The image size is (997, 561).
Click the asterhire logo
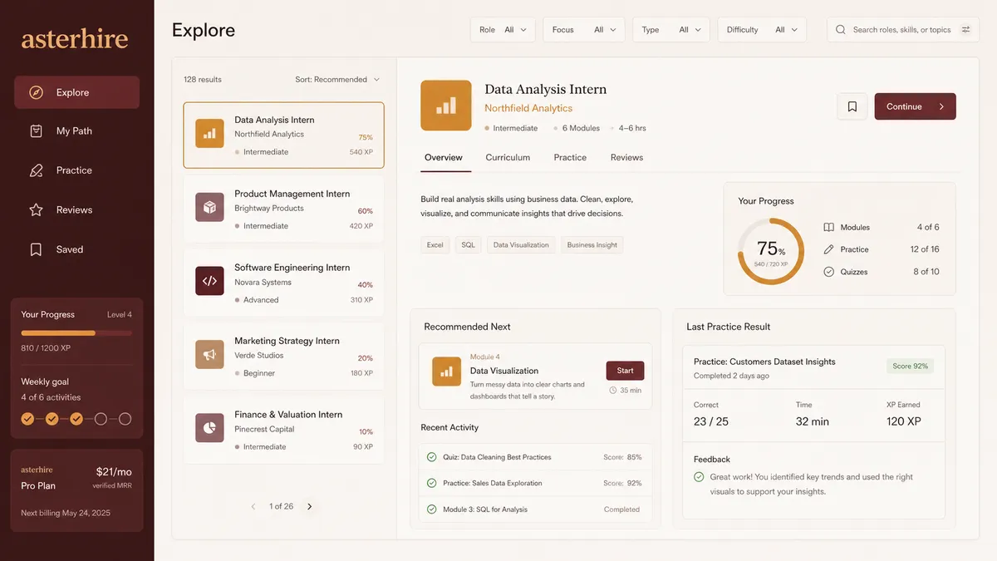[75, 39]
